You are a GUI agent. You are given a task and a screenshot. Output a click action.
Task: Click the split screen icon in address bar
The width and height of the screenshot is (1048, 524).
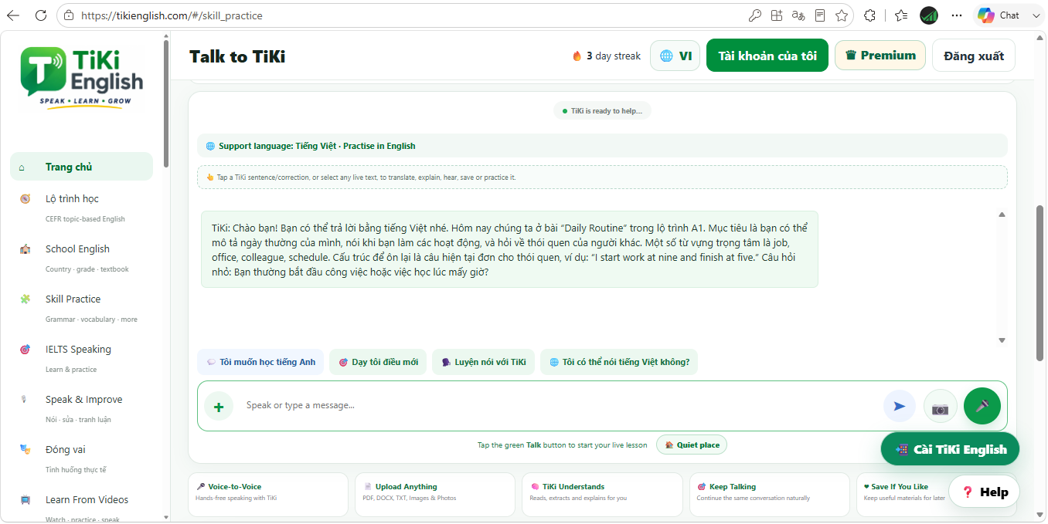(x=777, y=15)
